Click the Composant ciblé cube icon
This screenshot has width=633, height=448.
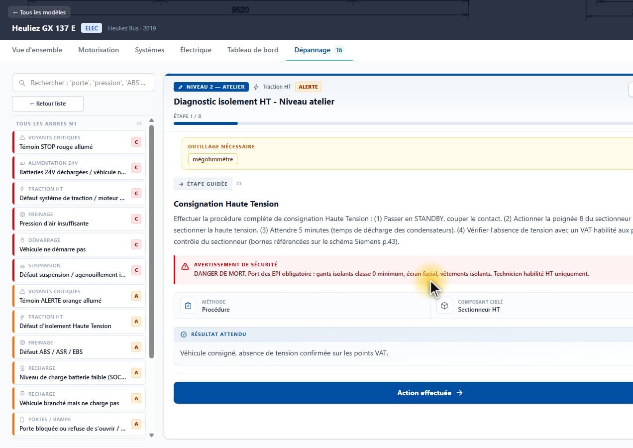[444, 306]
